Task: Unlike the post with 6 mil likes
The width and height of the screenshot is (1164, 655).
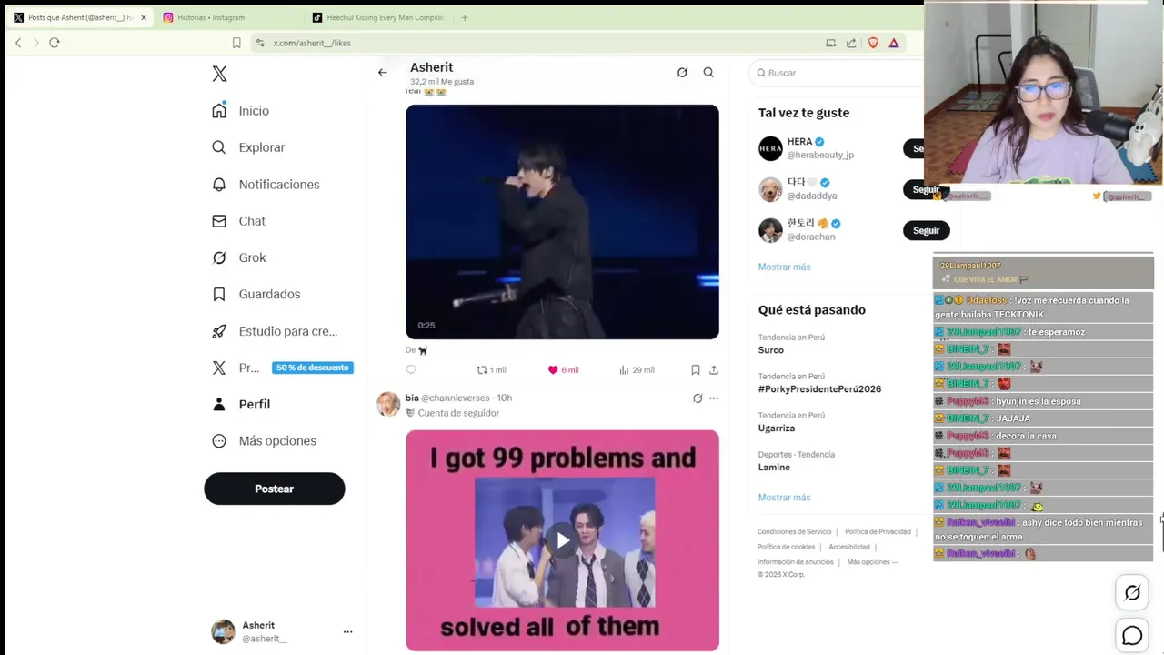Action: point(563,369)
